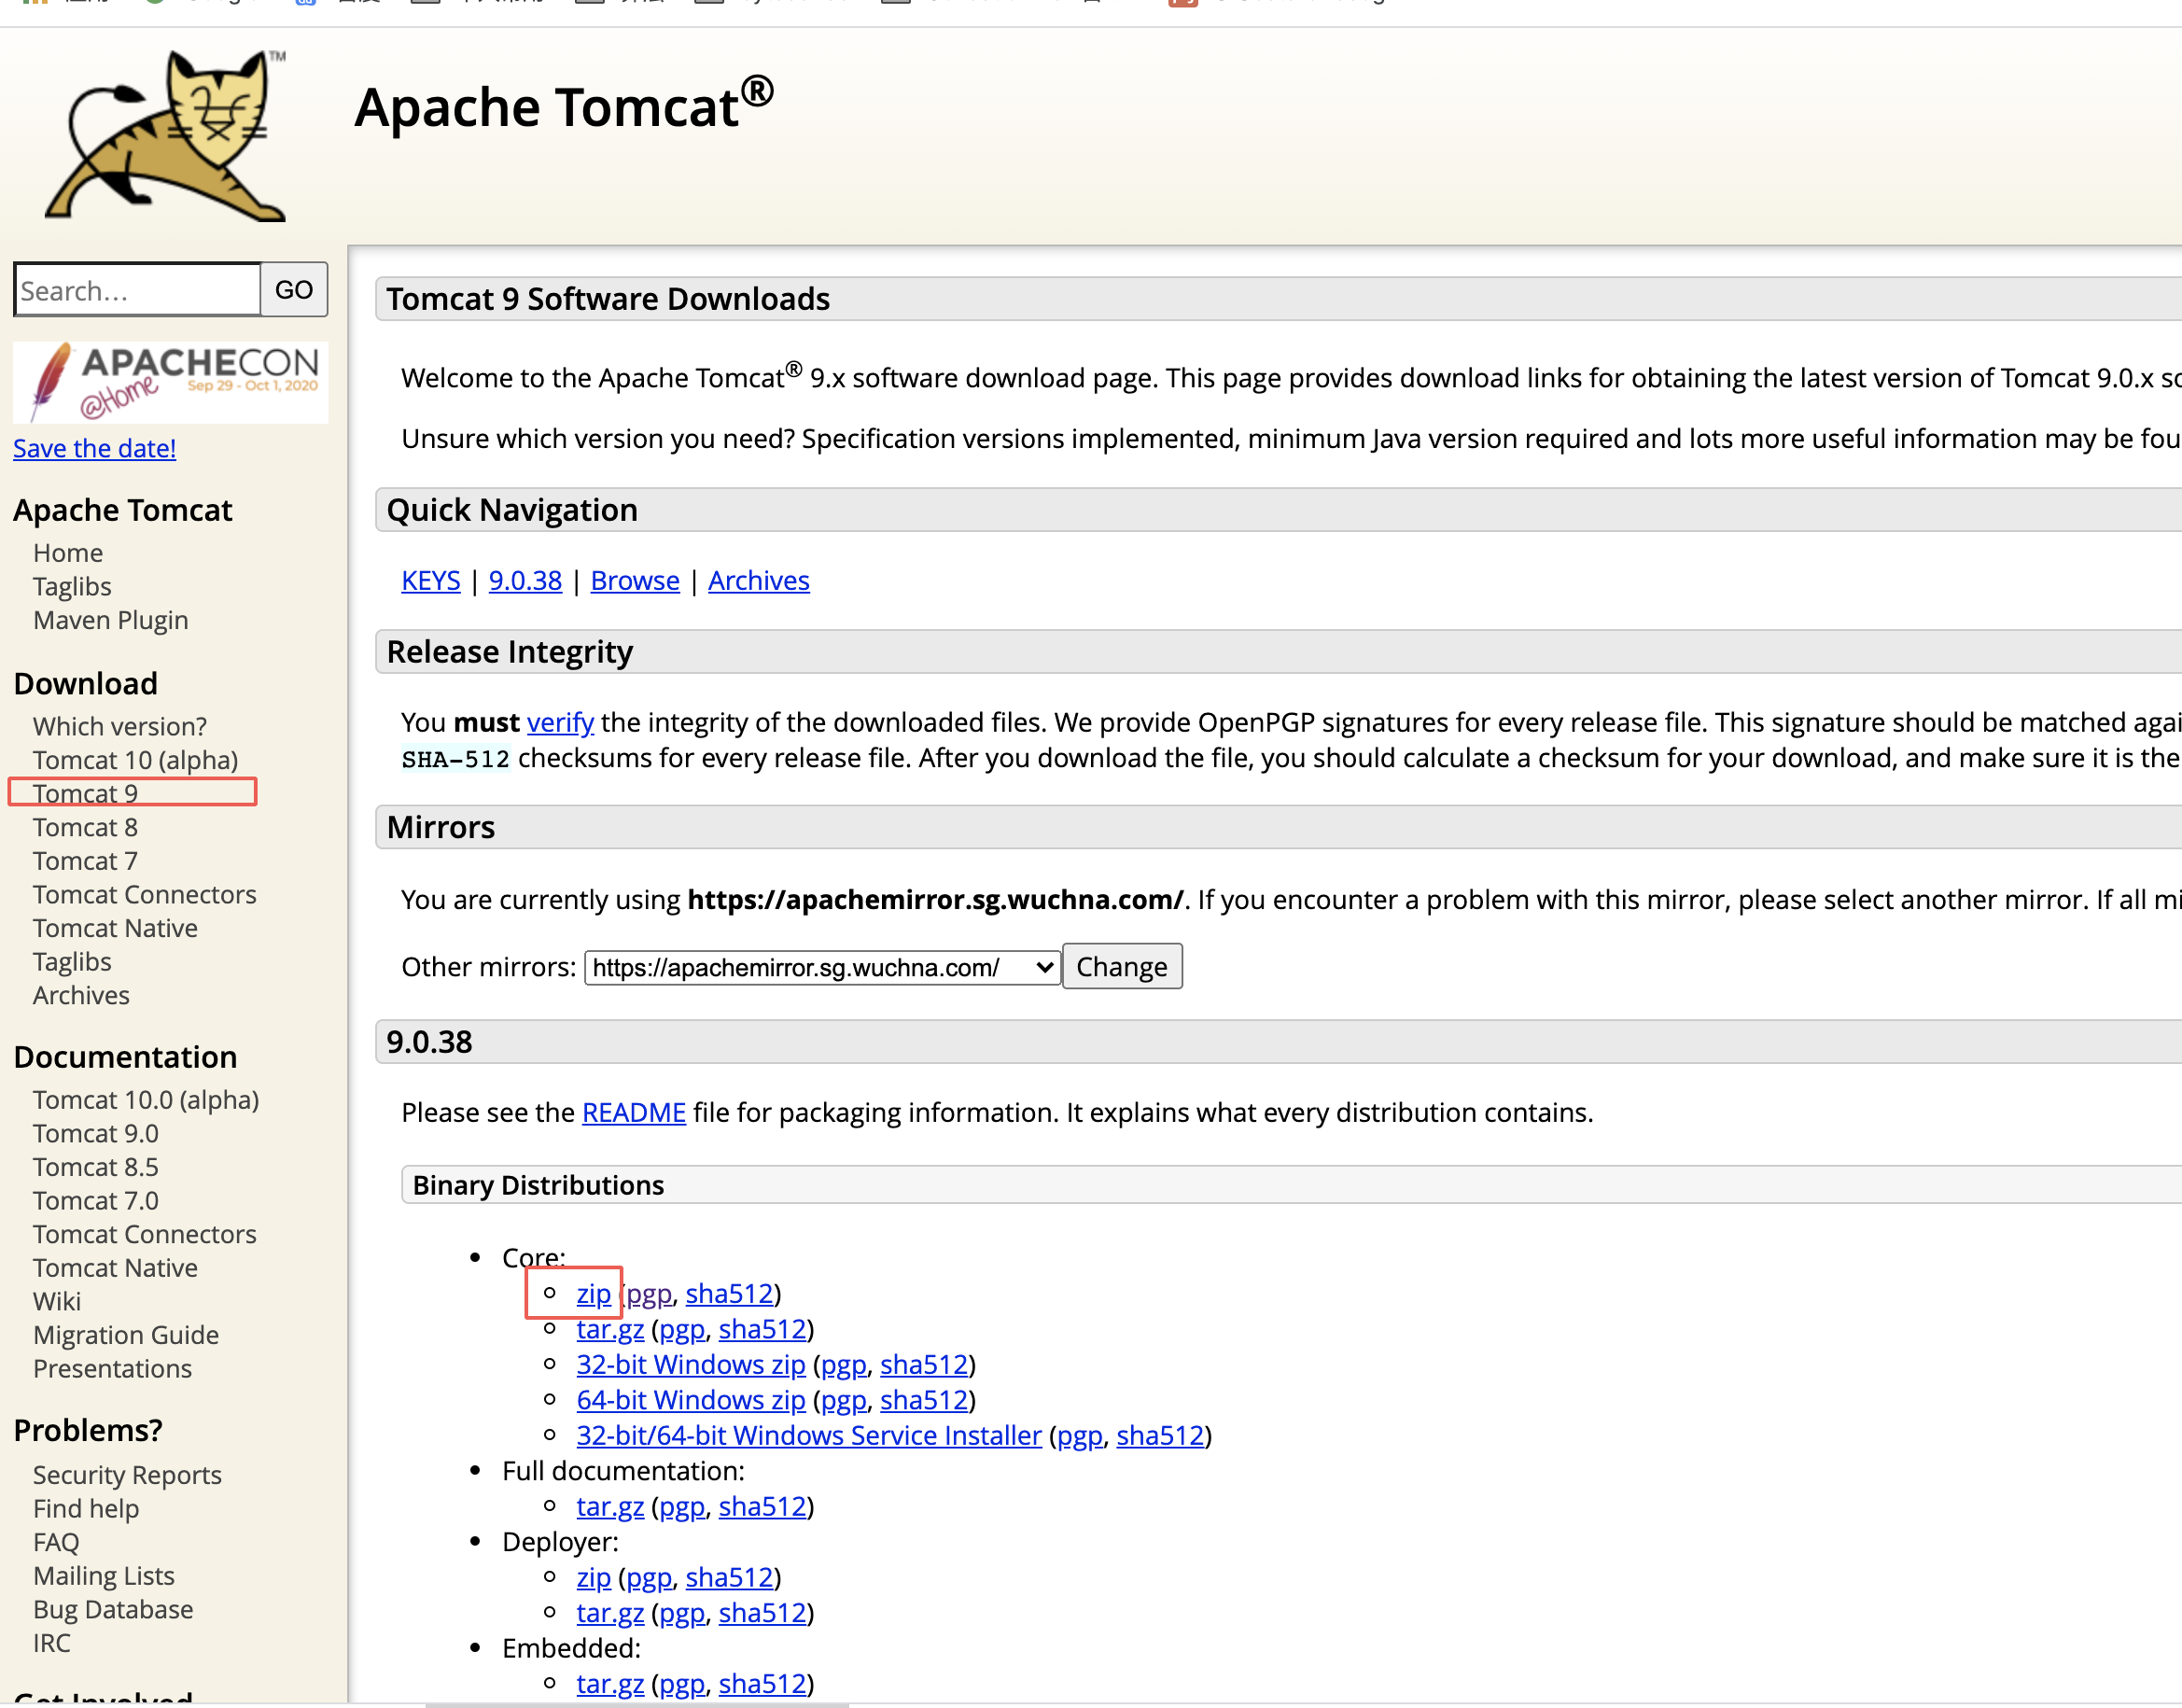2182x1708 pixels.
Task: Open the KEYS link
Action: (430, 581)
